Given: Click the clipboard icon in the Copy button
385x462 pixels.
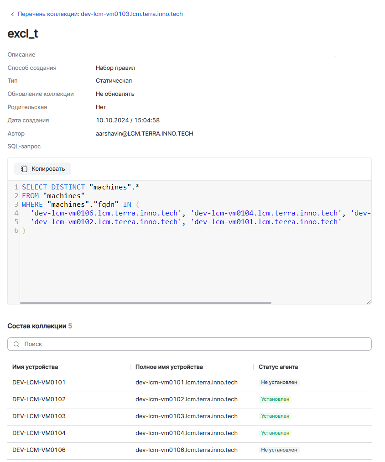Looking at the screenshot, I should [25, 169].
